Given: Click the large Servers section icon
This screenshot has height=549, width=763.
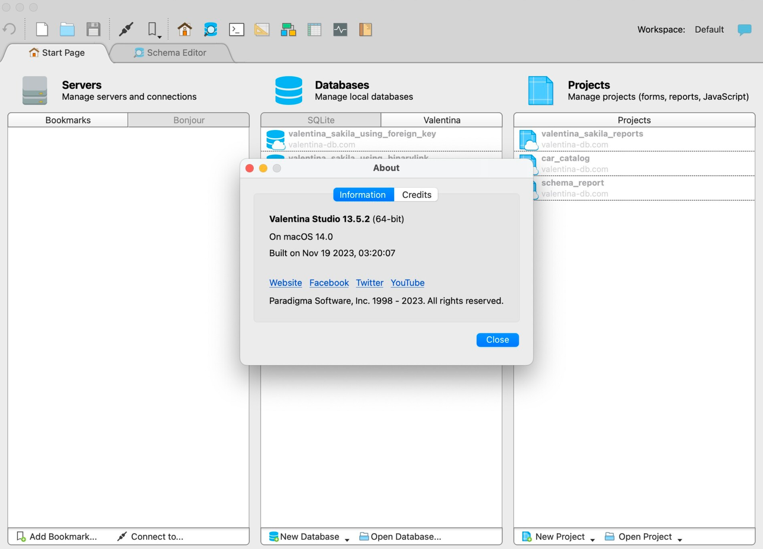Looking at the screenshot, I should click(x=34, y=90).
